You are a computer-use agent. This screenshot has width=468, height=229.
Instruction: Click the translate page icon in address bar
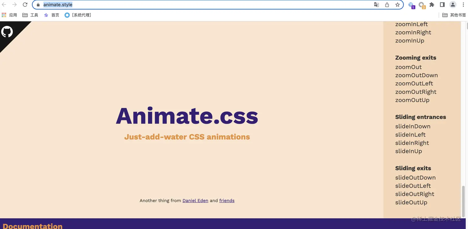(x=376, y=5)
